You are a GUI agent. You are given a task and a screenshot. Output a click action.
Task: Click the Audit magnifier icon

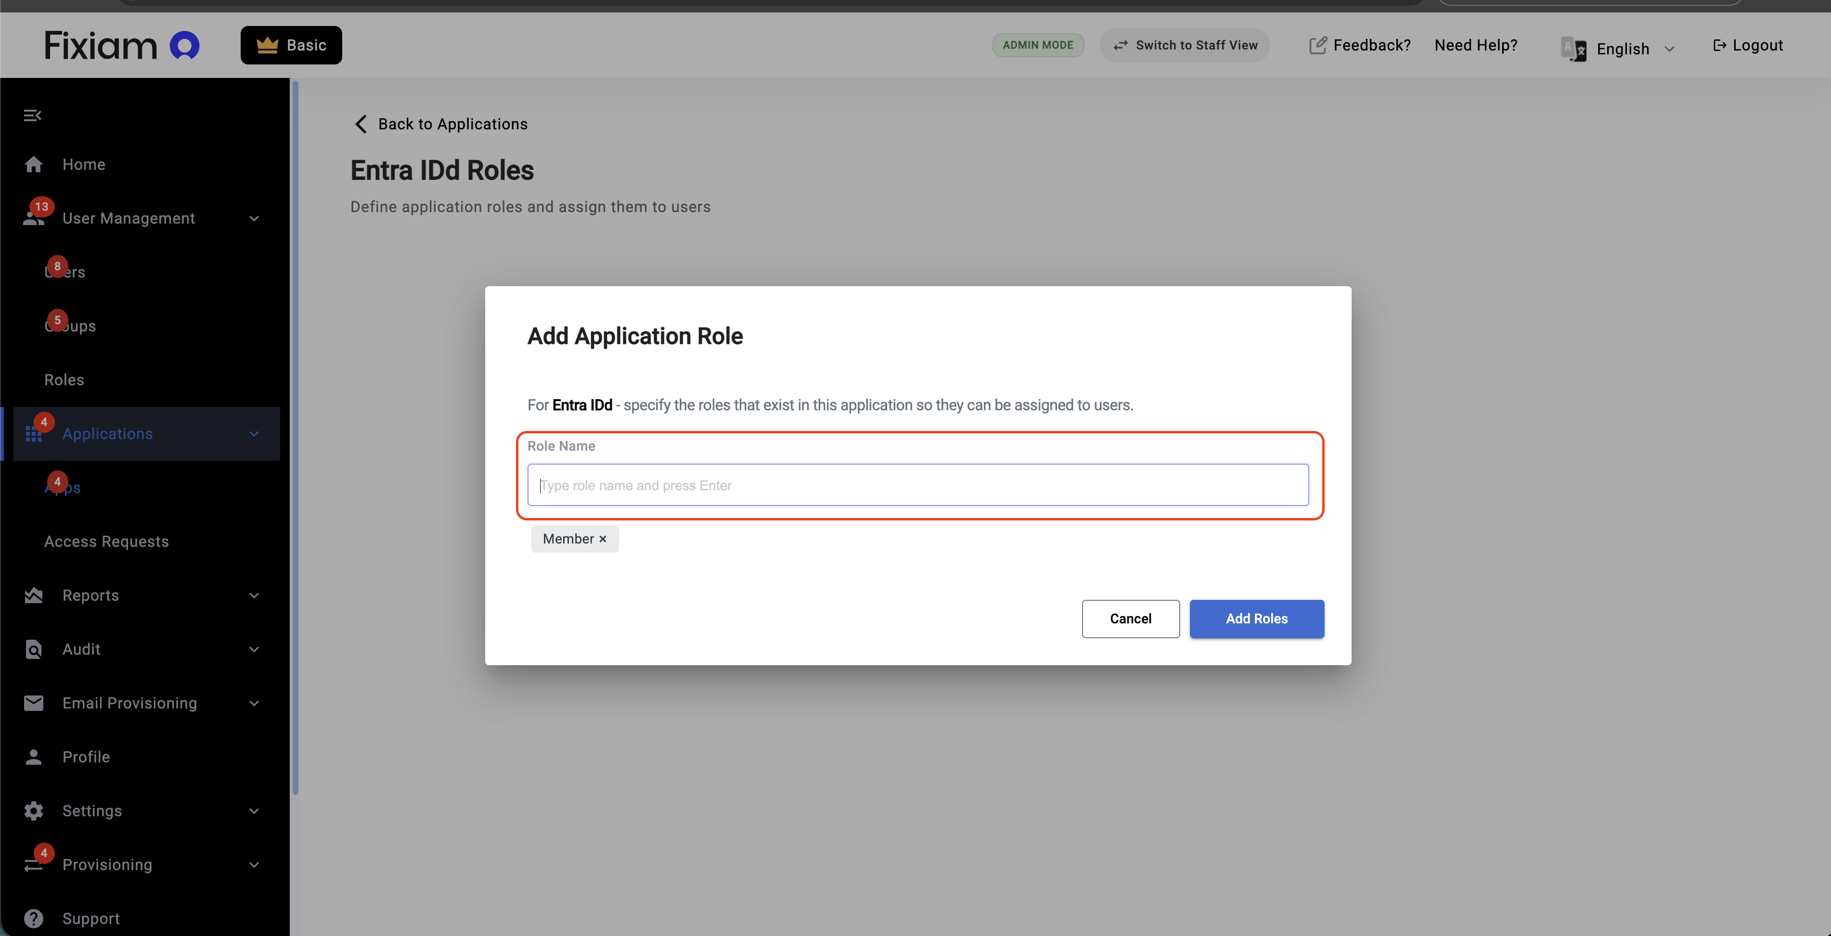pyautogui.click(x=33, y=650)
